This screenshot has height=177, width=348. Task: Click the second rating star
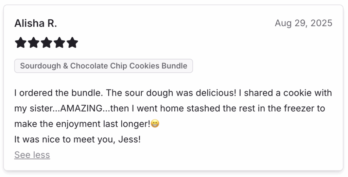pos(34,43)
